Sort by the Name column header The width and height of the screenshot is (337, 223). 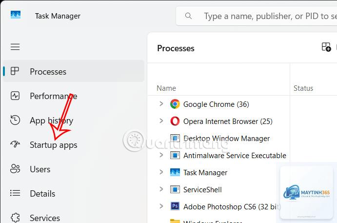tap(166, 88)
